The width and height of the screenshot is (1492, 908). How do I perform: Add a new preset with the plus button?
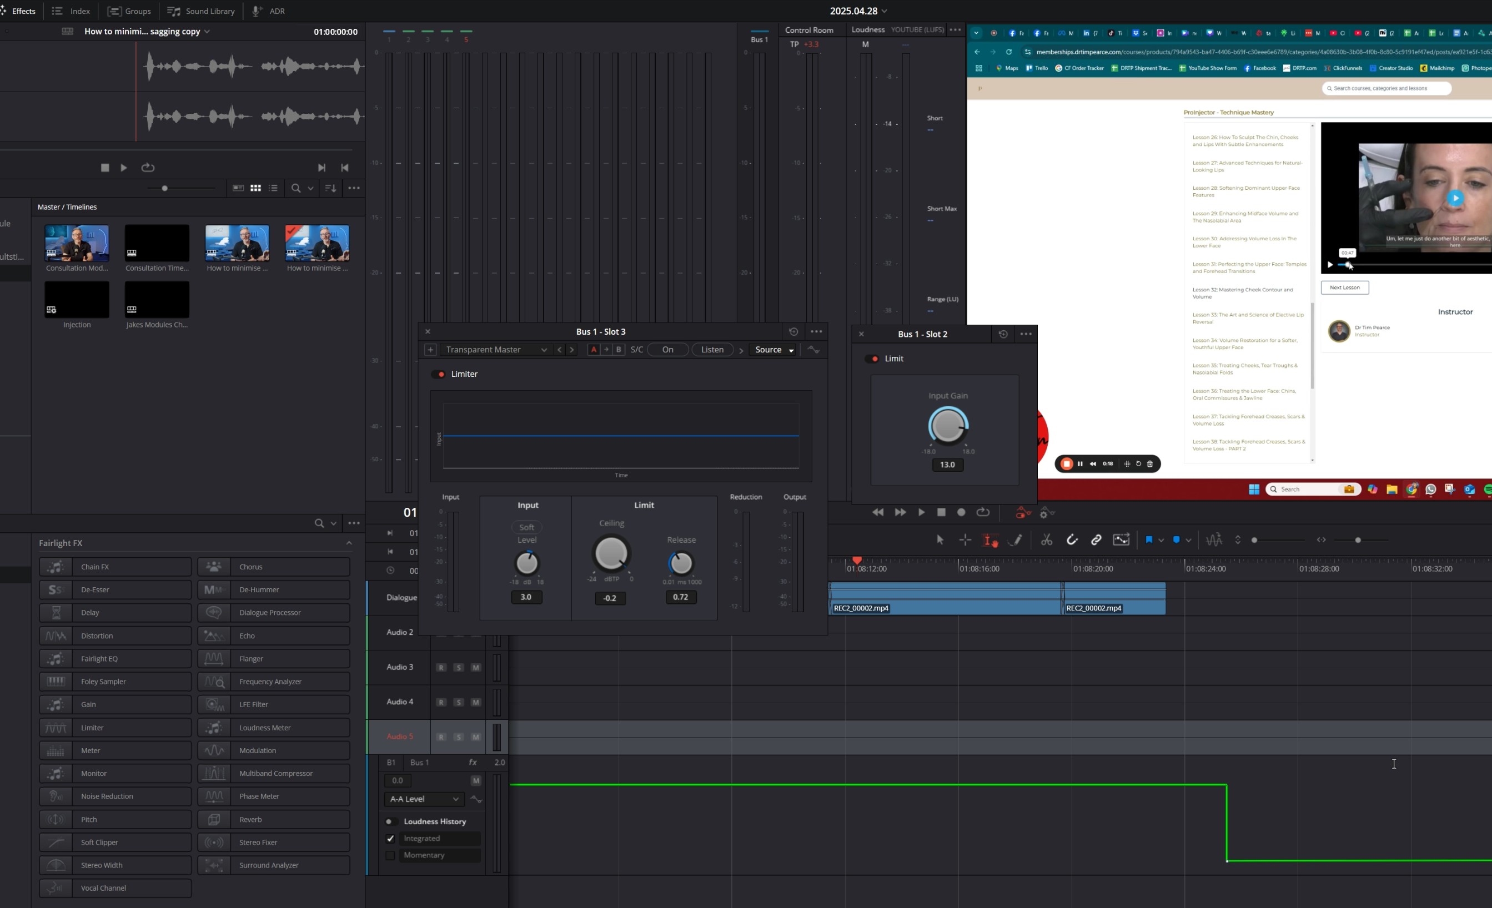click(430, 350)
